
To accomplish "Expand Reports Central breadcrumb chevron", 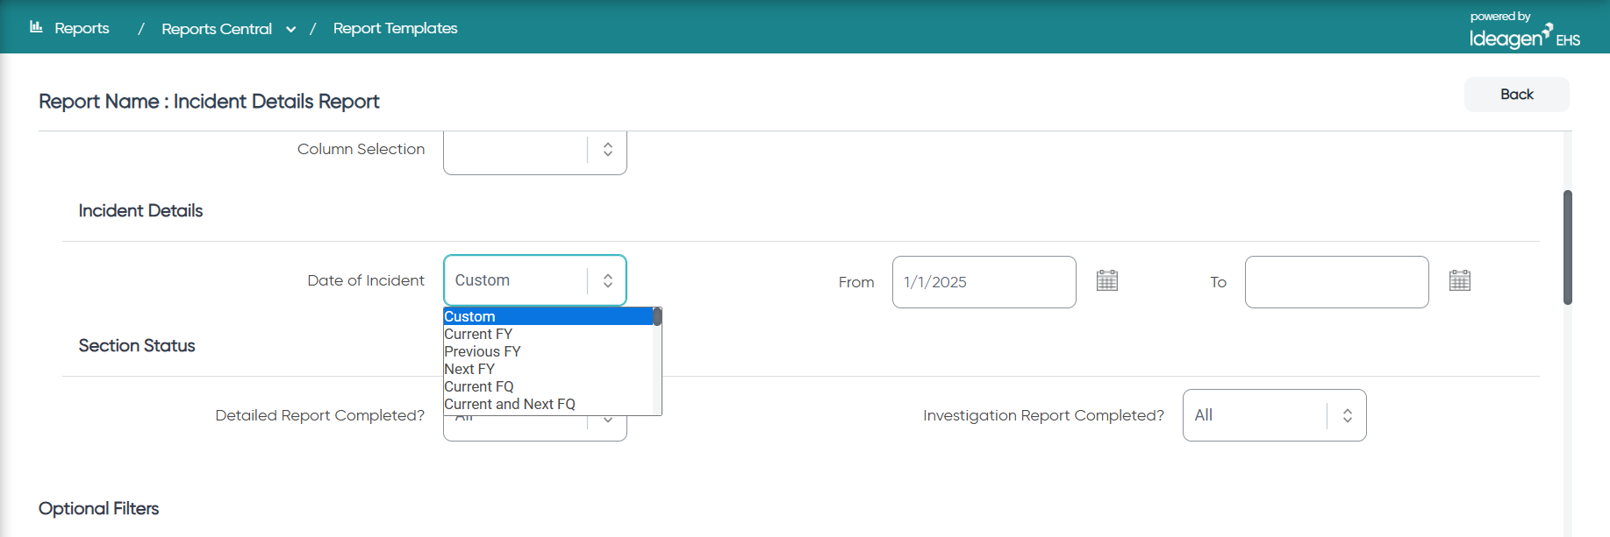I will click(x=290, y=30).
